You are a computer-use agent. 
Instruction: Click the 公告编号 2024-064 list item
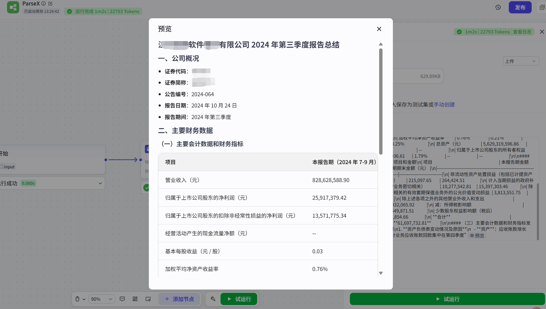(189, 94)
